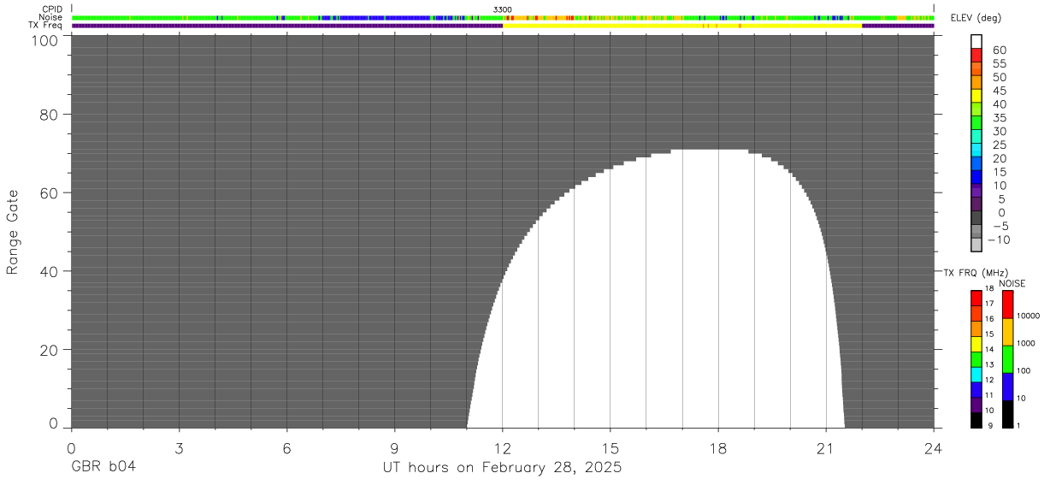The height and width of the screenshot is (485, 1050).
Task: Click the '80' tick on Range Gate axis
Action: (48, 115)
